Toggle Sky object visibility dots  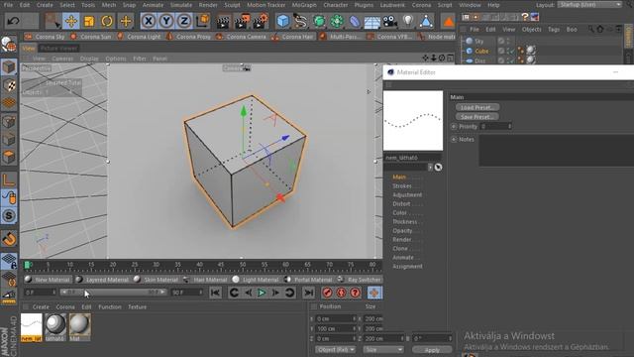508,41
